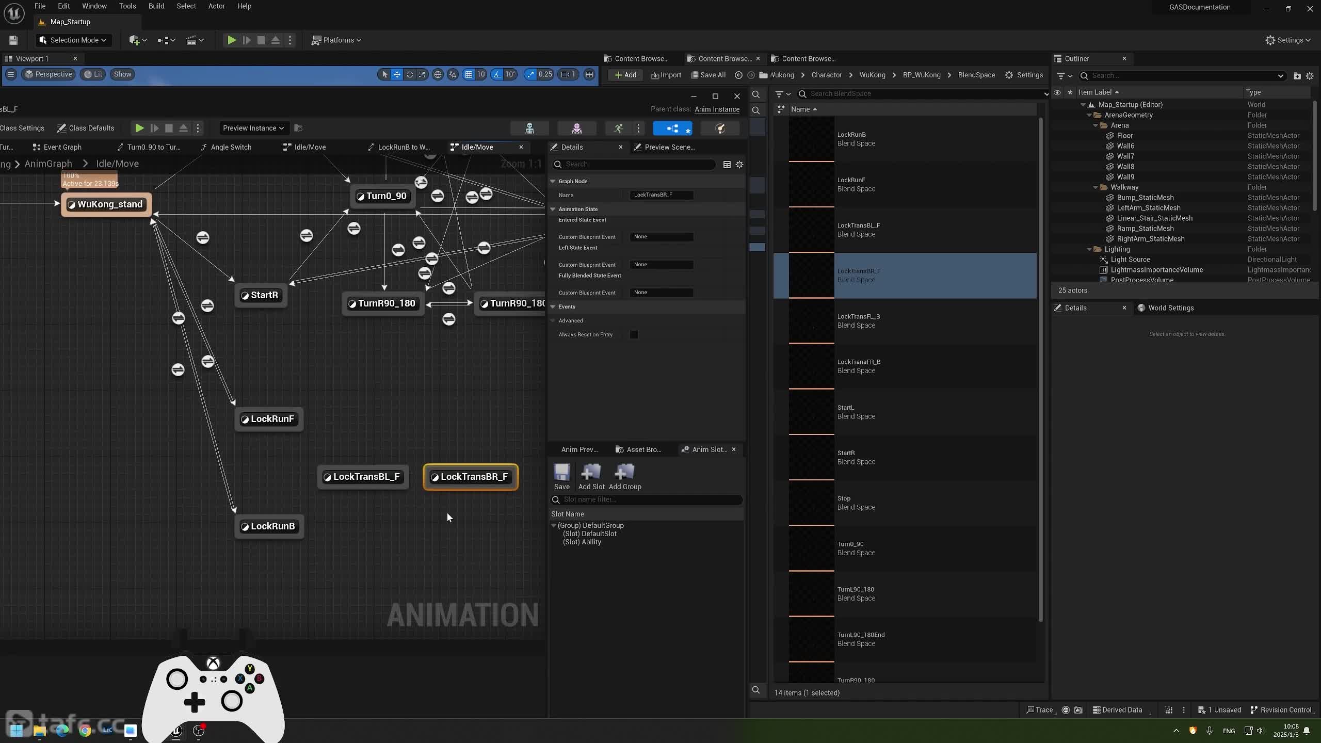Toggle the Always Reset on Entry checkbox
The width and height of the screenshot is (1321, 743).
tap(634, 334)
